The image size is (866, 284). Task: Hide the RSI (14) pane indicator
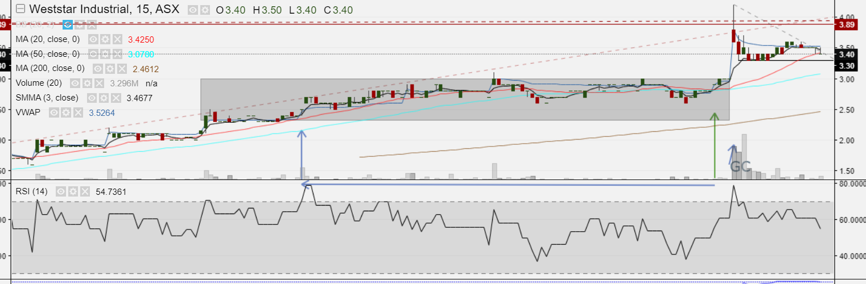60,191
